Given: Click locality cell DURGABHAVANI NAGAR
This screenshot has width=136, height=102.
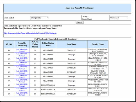Looking at the screenshot, I should tap(98, 68).
